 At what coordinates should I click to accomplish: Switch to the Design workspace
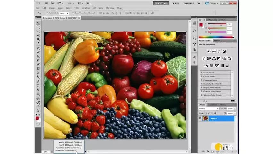coord(176,3)
